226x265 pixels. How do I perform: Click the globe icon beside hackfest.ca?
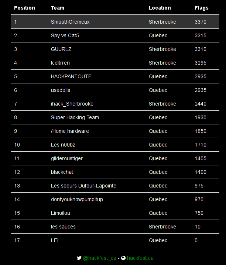coord(123,258)
